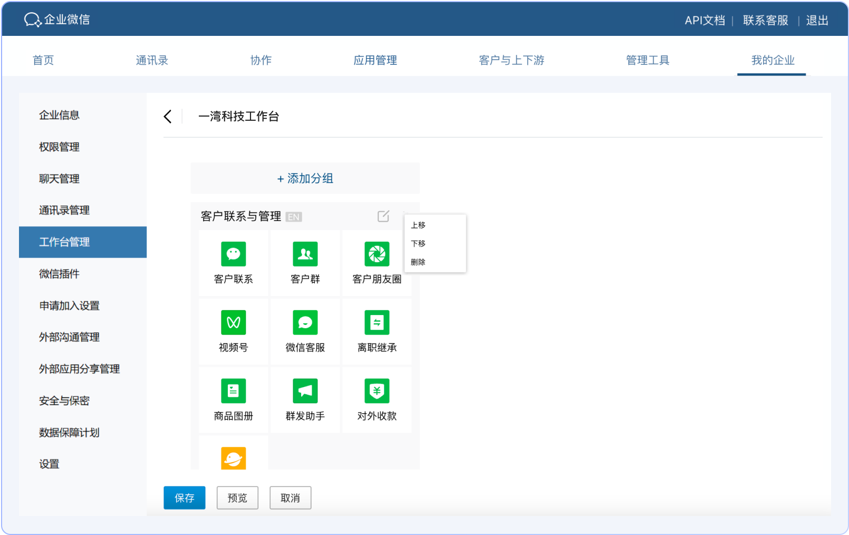Click the 退出 link
The height and width of the screenshot is (535, 849).
[x=817, y=21]
